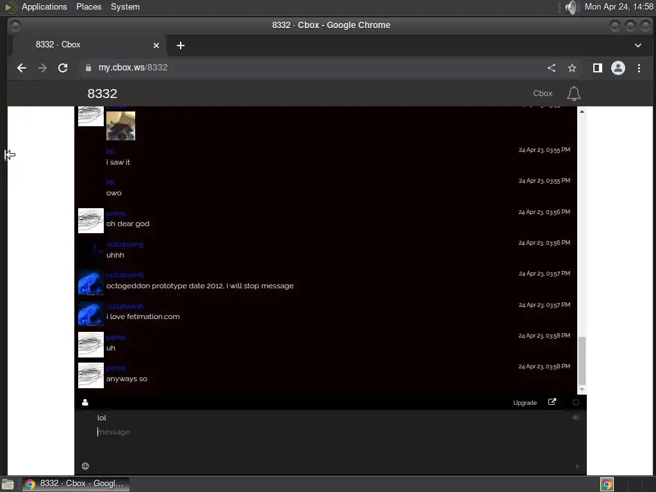Click the refresh circle icon near Upgrade
The image size is (656, 492).
pyautogui.click(x=576, y=402)
